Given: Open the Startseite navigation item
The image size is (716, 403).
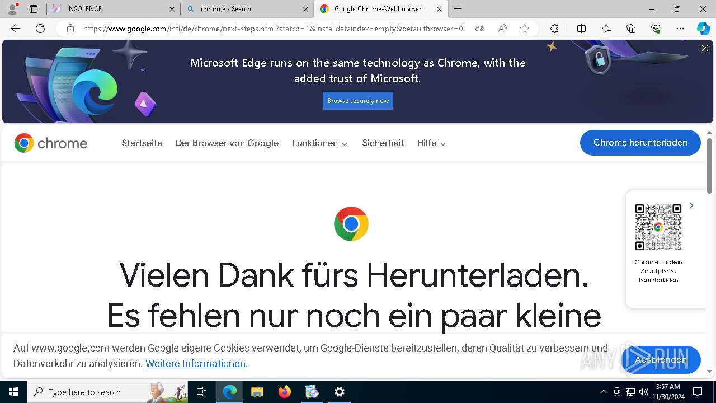Looking at the screenshot, I should 142,143.
